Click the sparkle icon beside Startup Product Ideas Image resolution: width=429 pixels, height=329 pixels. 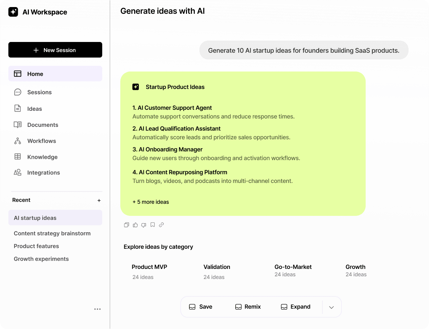click(136, 87)
